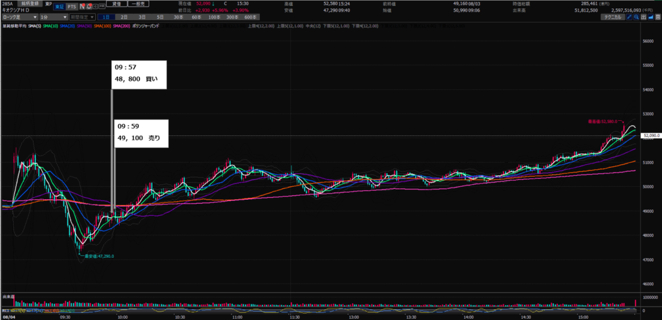Click the 最安値 47,290.0 marker label
The image size is (662, 320).
coord(99,256)
